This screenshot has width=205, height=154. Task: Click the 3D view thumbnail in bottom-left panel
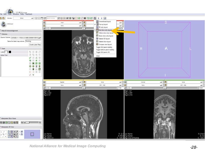click(32, 134)
